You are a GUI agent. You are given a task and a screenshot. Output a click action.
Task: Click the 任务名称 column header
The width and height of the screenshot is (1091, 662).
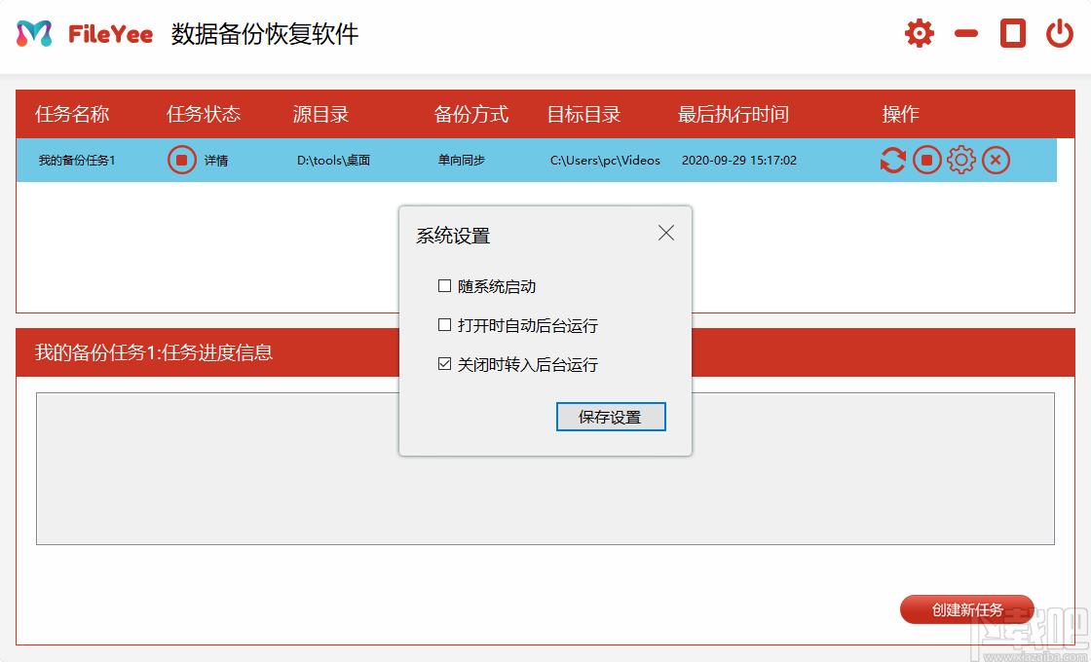[x=72, y=114]
